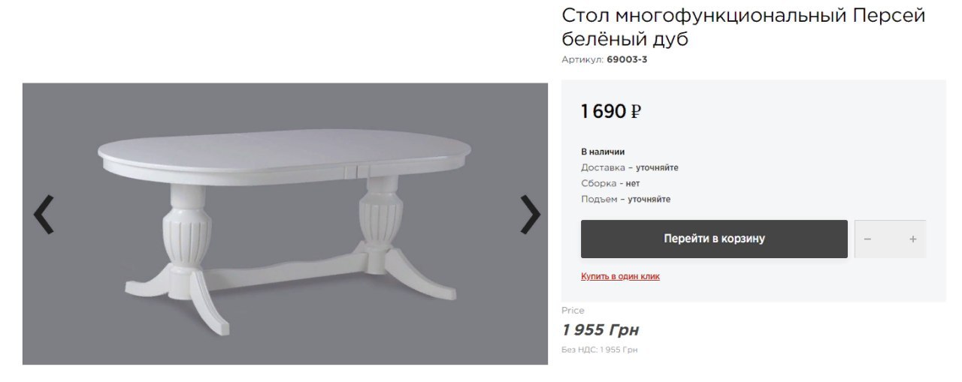The height and width of the screenshot is (382, 962).
Task: Click the Артикул label text
Action: point(582,59)
